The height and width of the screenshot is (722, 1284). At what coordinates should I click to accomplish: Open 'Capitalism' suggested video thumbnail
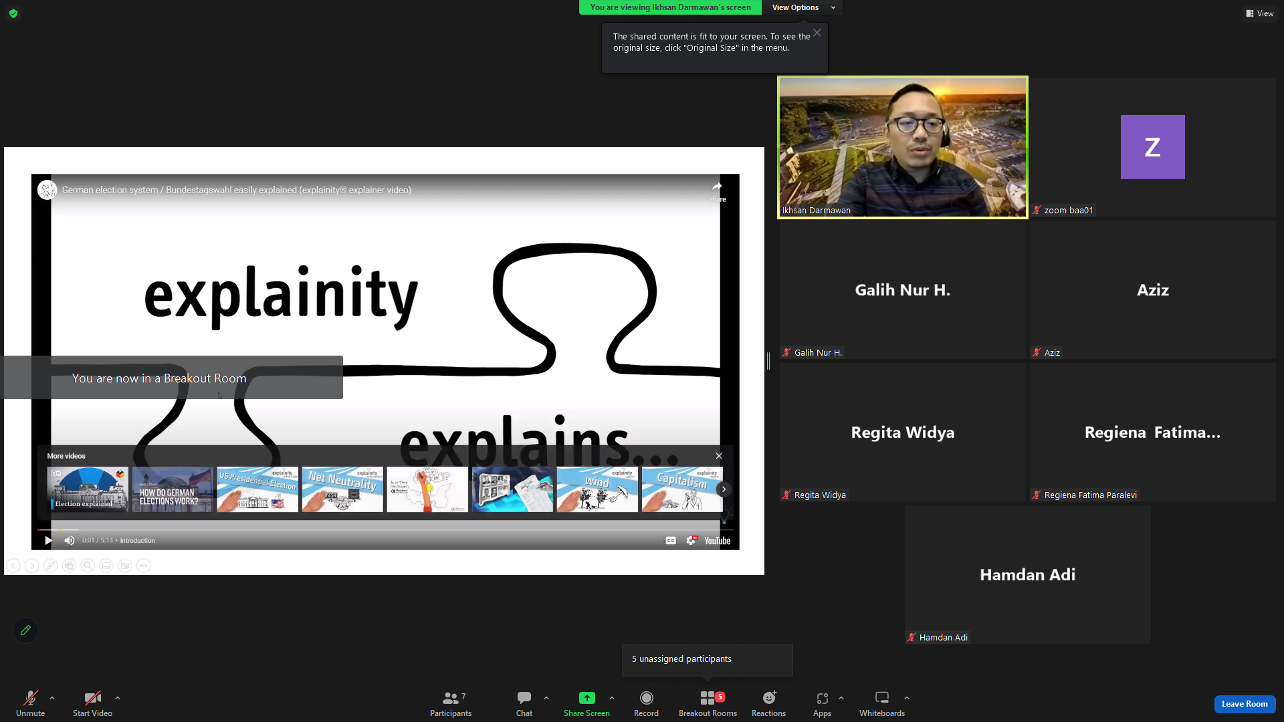[682, 489]
